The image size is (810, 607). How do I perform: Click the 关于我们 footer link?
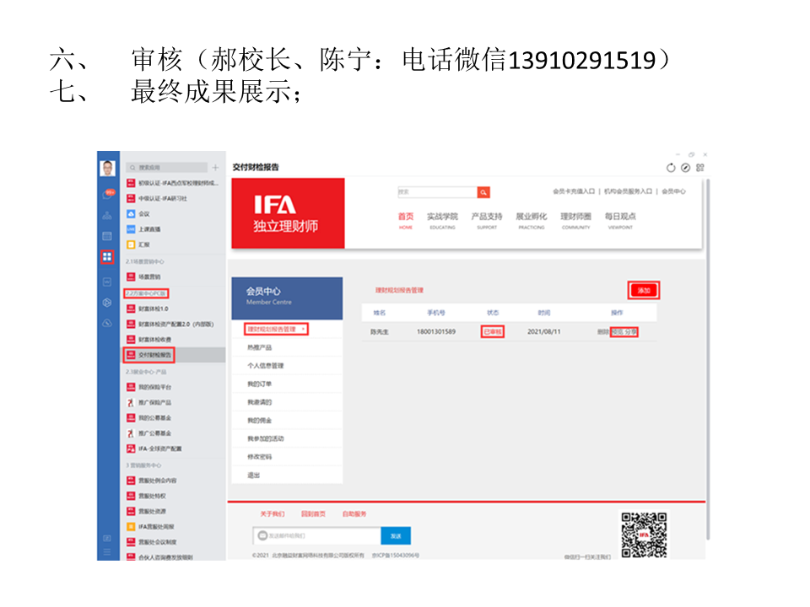click(273, 514)
